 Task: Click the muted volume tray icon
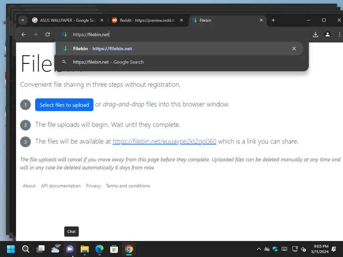click(x=303, y=249)
